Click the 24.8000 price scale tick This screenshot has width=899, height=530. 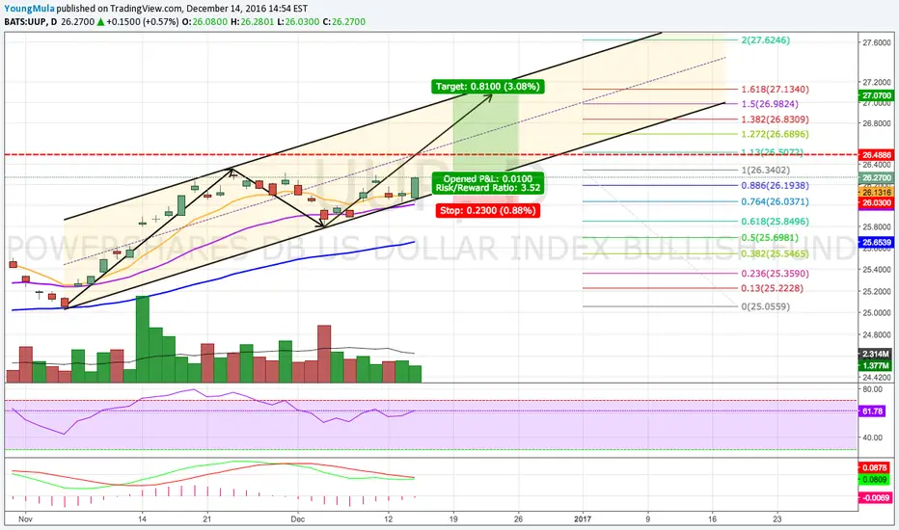(877, 334)
